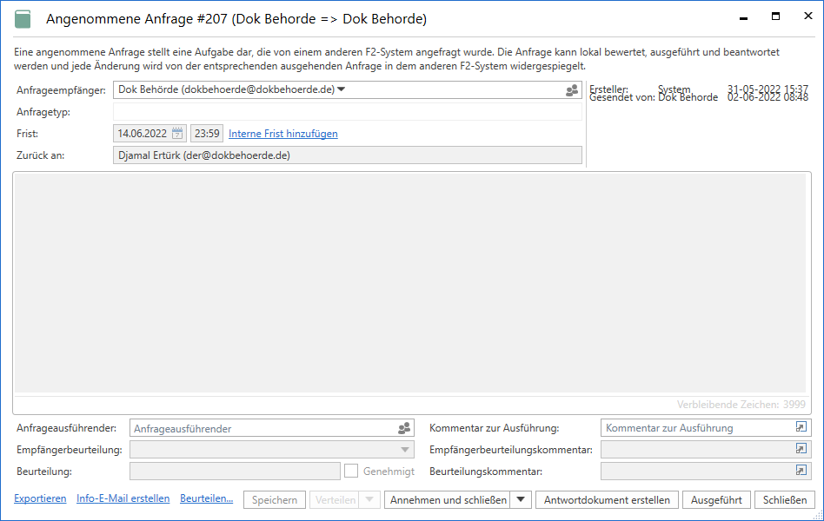The height and width of the screenshot is (521, 824).
Task: Maximize the Angenommene Anfrage window
Action: [774, 17]
